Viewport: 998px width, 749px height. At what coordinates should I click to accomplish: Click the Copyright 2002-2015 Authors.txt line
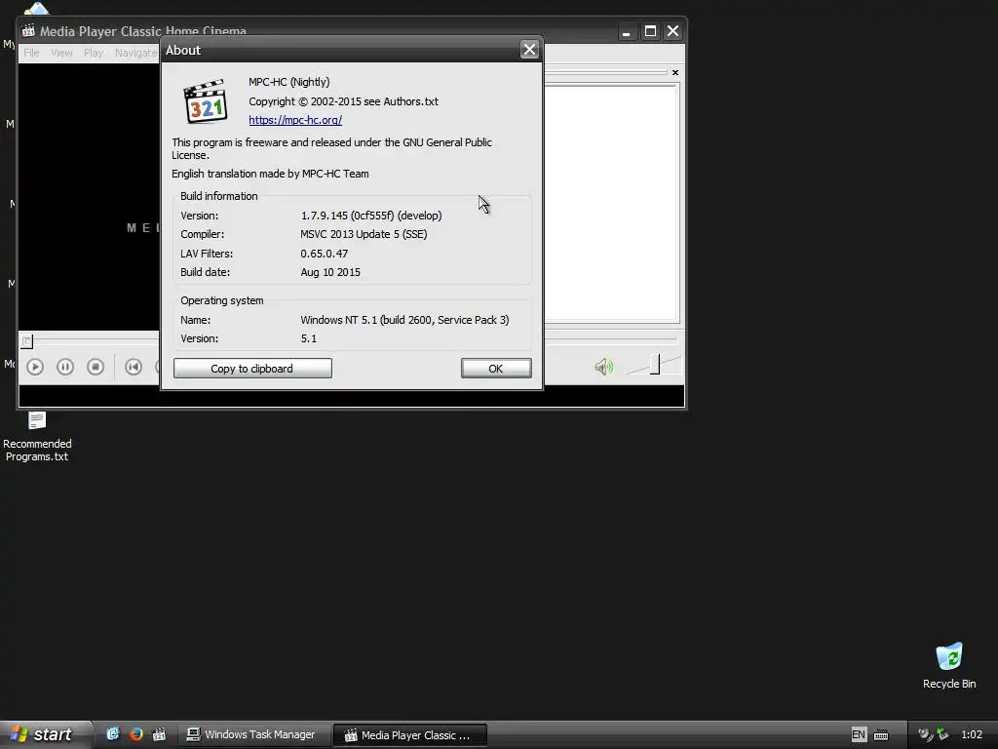(x=343, y=101)
